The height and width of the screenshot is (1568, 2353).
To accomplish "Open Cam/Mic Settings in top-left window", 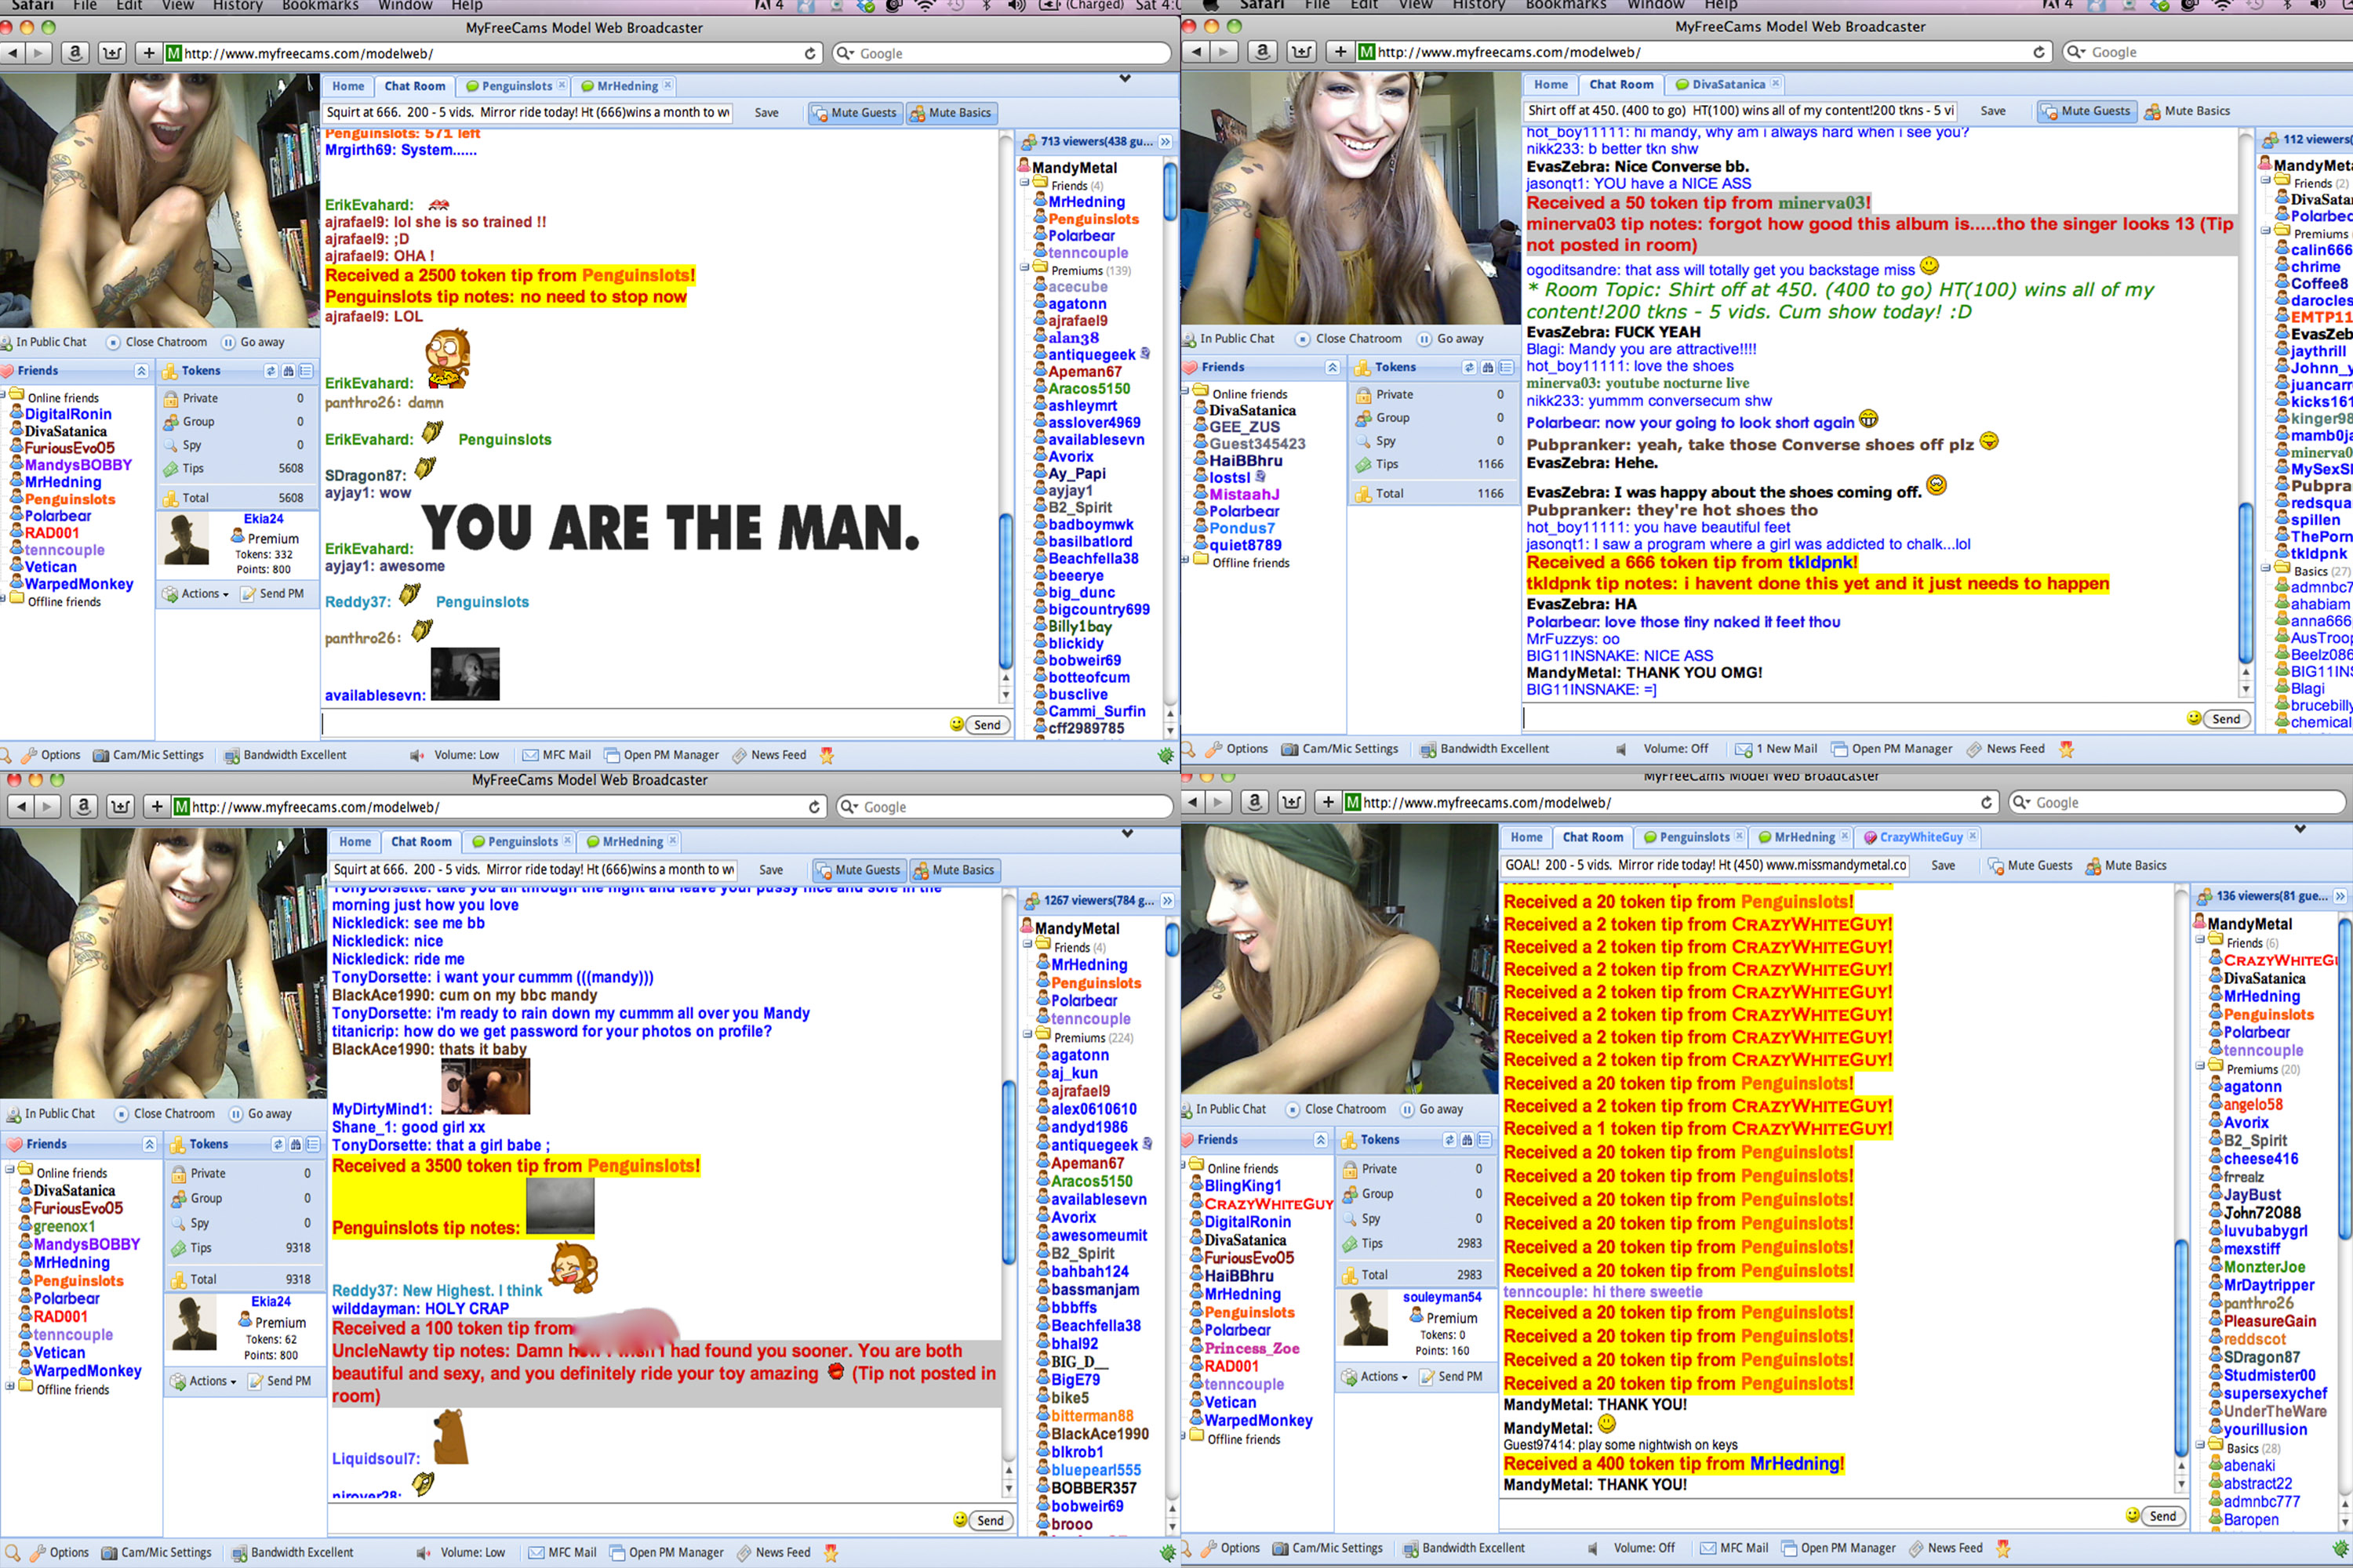I will coord(148,755).
